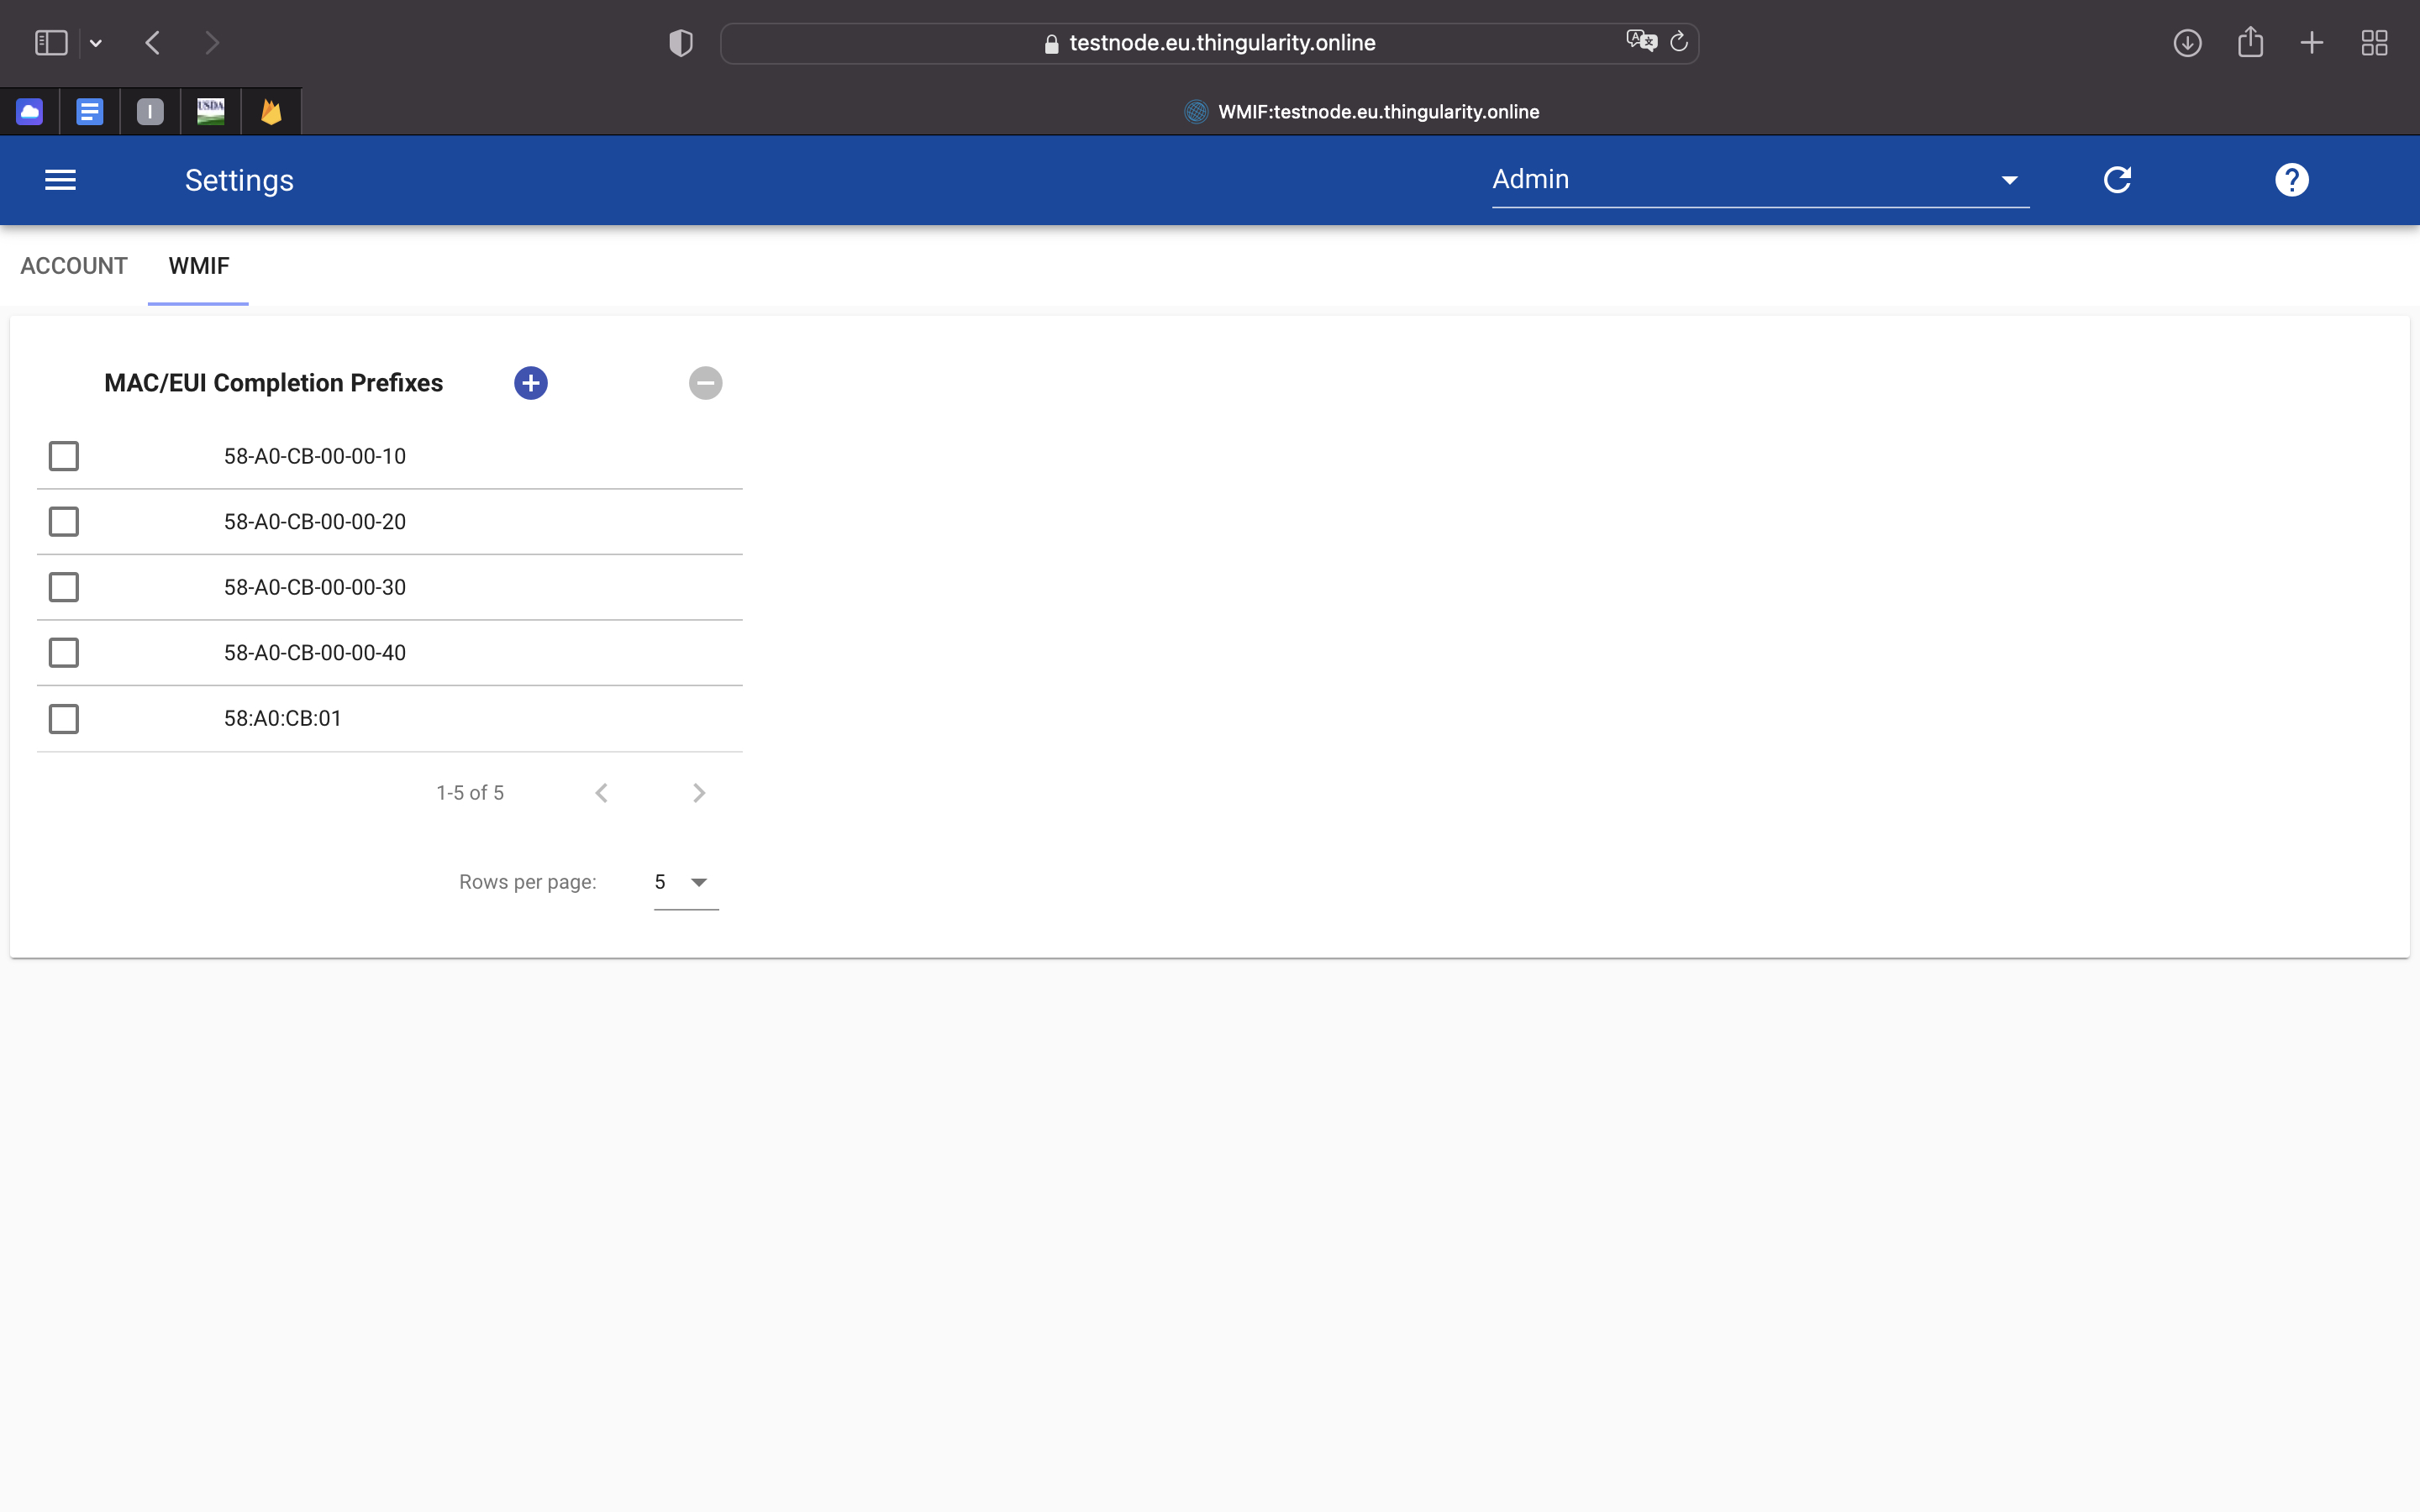Open the hamburger navigation menu
This screenshot has height=1512, width=2420.
pos(60,180)
